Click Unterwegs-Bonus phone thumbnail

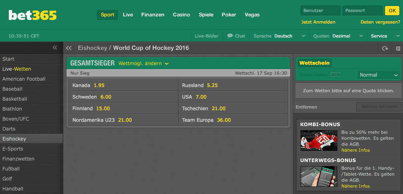(319, 176)
